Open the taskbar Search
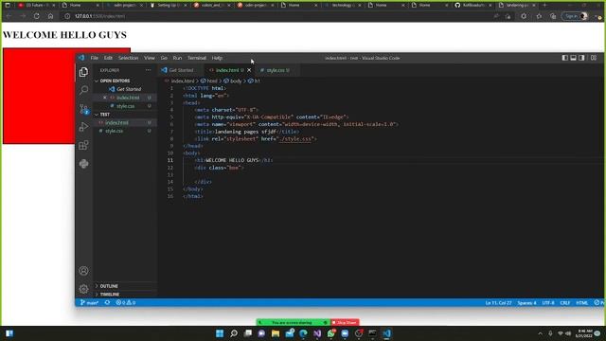Viewport: 606px width, 341px height. (x=234, y=333)
